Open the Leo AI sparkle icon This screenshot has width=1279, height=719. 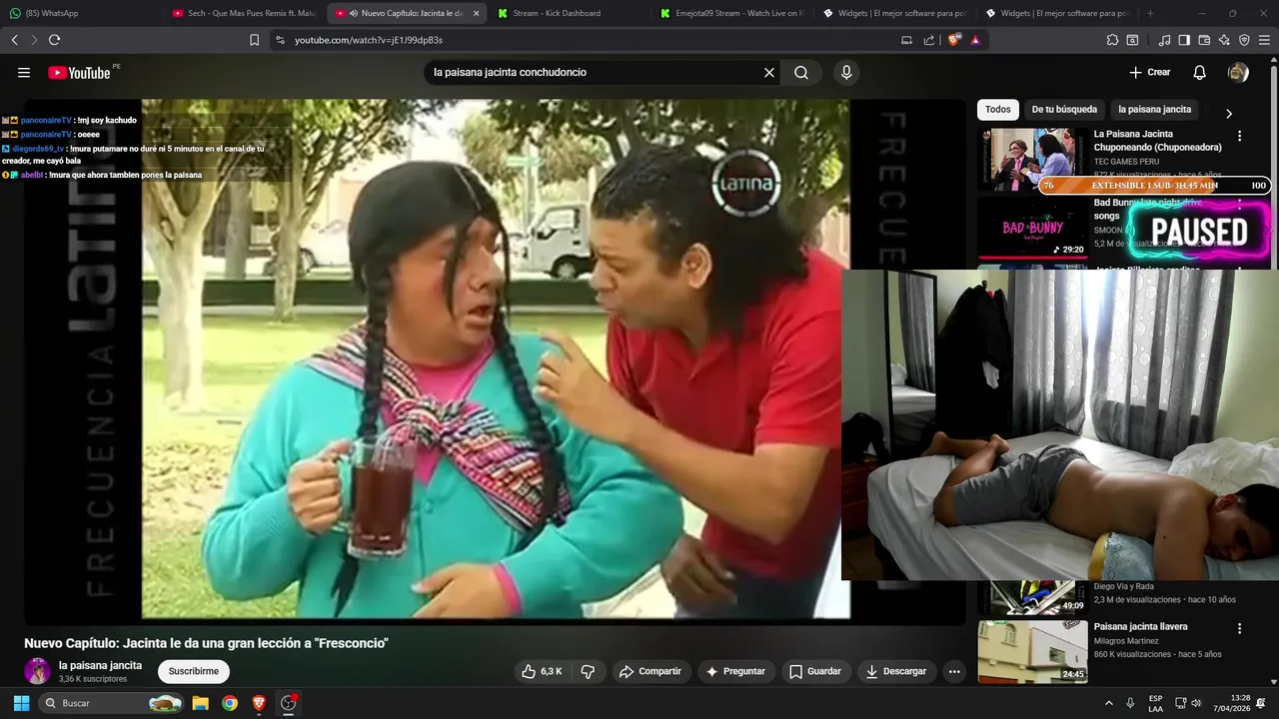[1224, 40]
